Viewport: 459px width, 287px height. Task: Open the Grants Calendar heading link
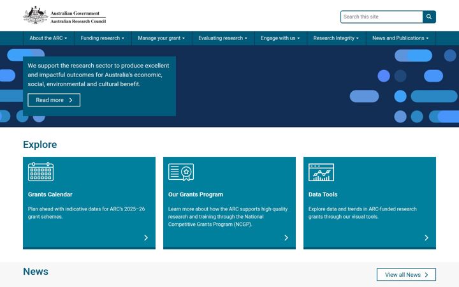[x=50, y=195]
